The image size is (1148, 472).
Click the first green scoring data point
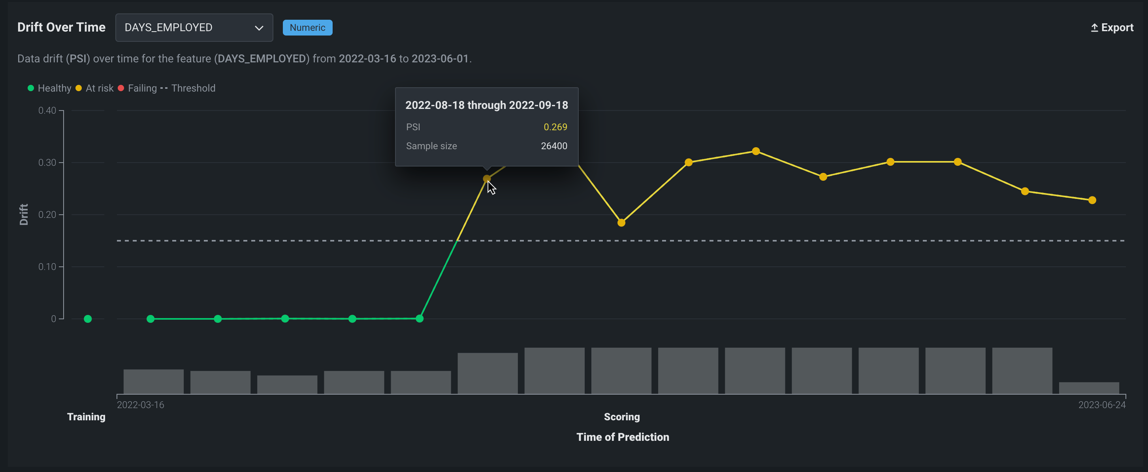pyautogui.click(x=151, y=319)
